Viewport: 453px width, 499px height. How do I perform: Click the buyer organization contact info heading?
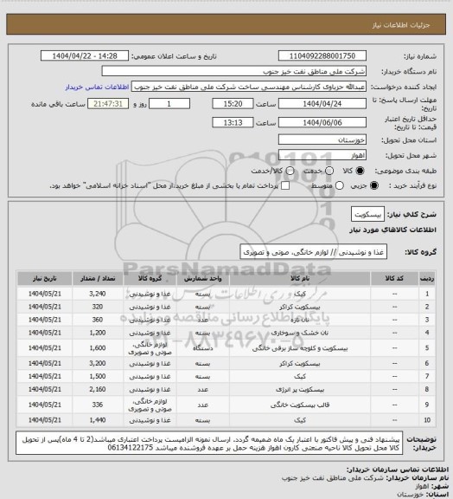[x=398, y=470]
